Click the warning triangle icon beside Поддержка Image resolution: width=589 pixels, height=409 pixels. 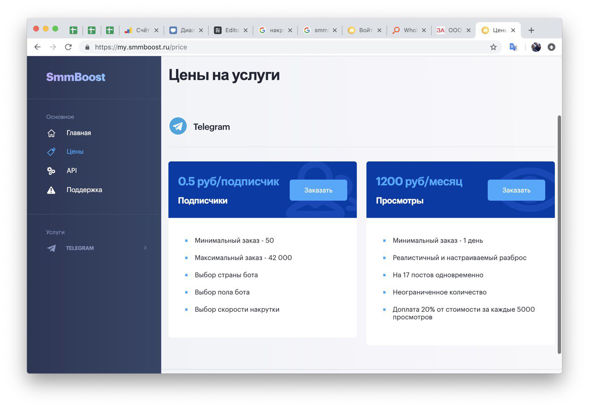pyautogui.click(x=51, y=190)
